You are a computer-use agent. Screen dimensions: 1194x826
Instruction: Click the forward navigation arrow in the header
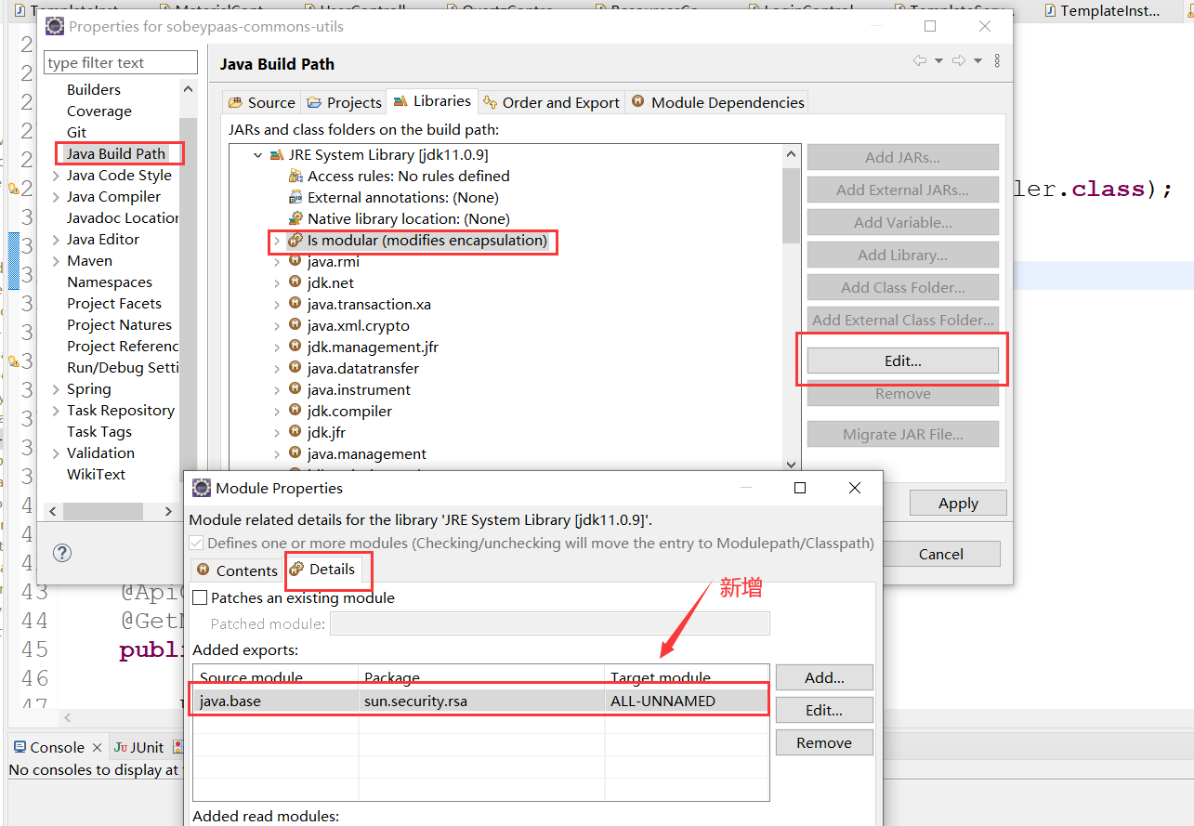tap(959, 60)
